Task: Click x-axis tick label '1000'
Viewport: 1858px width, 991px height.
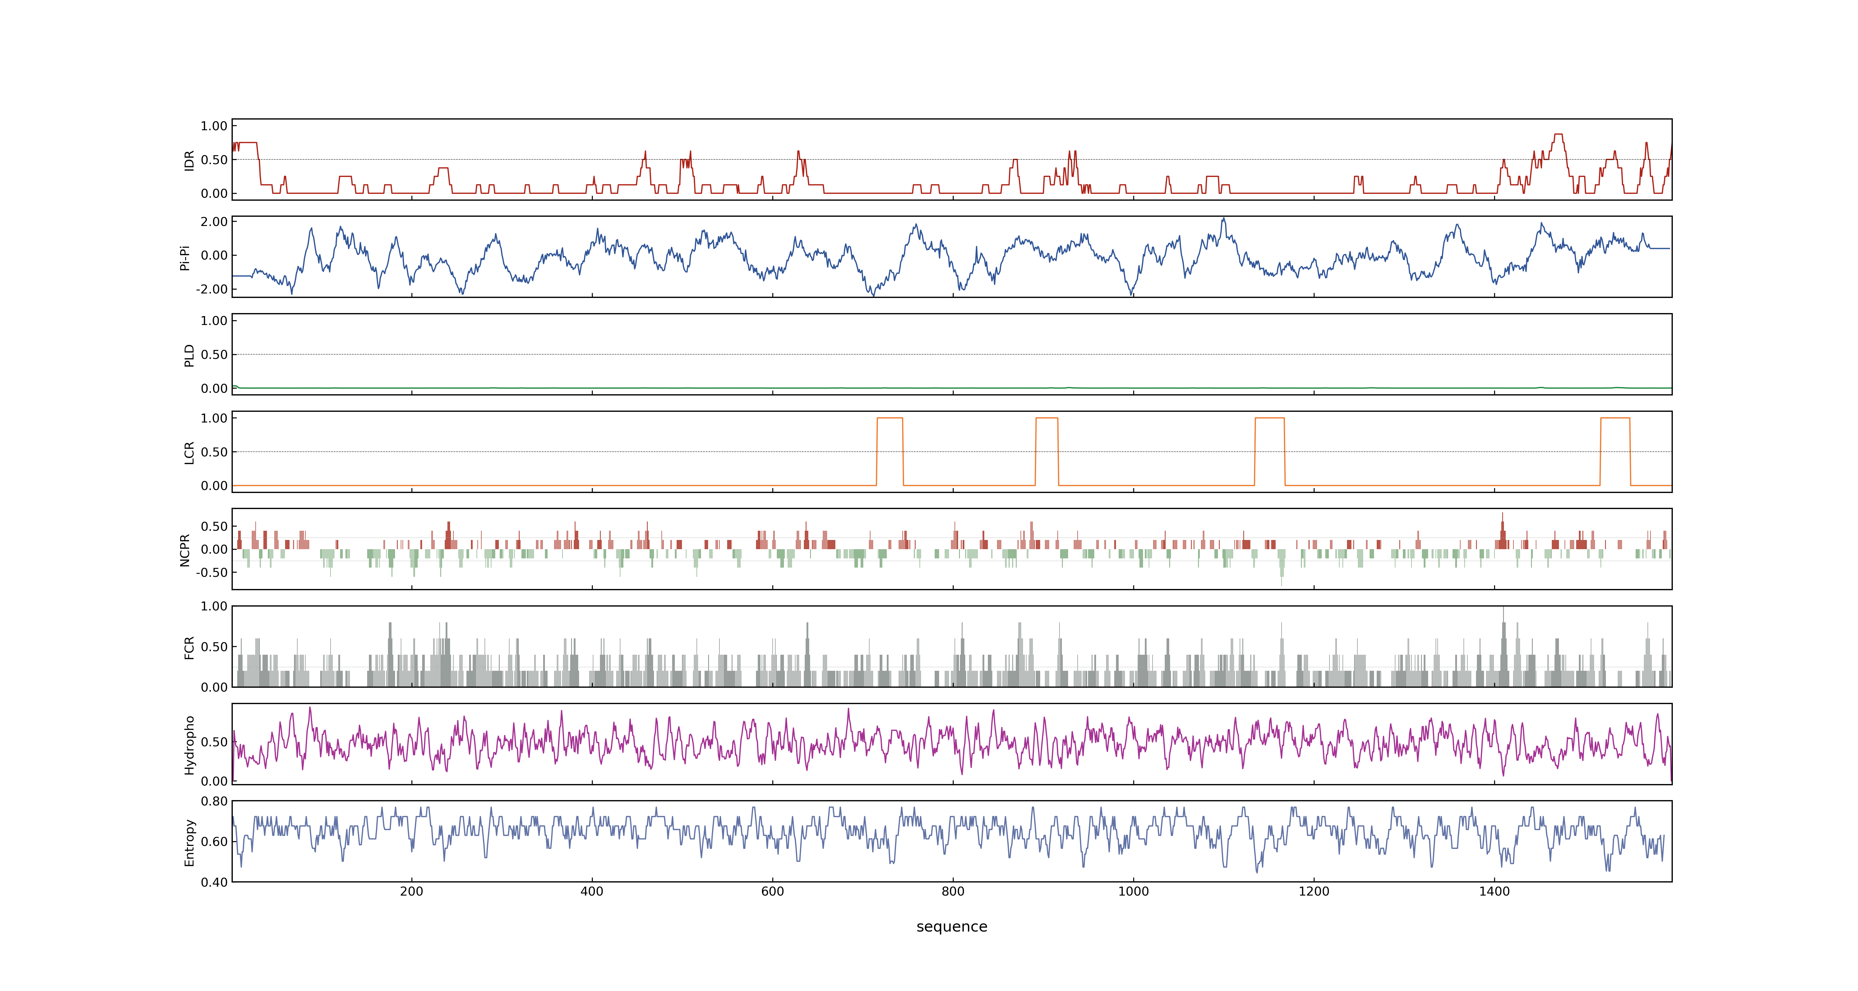Action: [1133, 891]
